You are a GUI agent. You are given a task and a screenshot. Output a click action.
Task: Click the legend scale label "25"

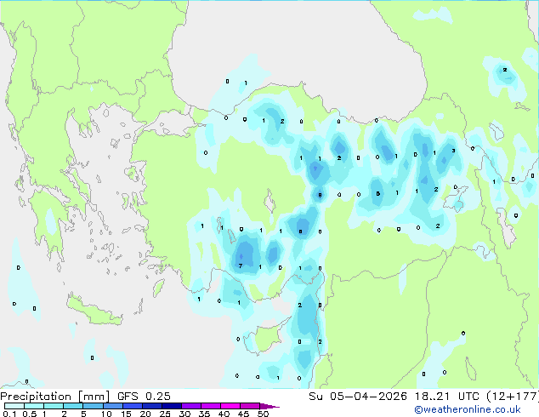pos(165,414)
